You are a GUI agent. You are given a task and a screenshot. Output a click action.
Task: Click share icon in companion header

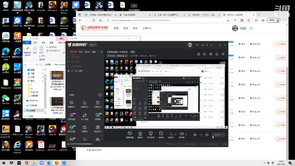pyautogui.click(x=223, y=54)
